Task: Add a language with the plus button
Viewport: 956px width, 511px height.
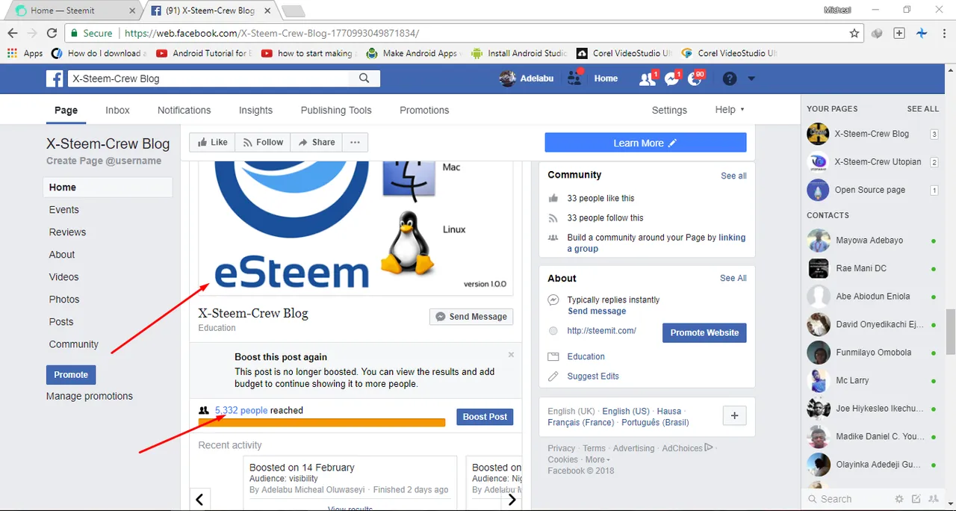Action: (734, 416)
